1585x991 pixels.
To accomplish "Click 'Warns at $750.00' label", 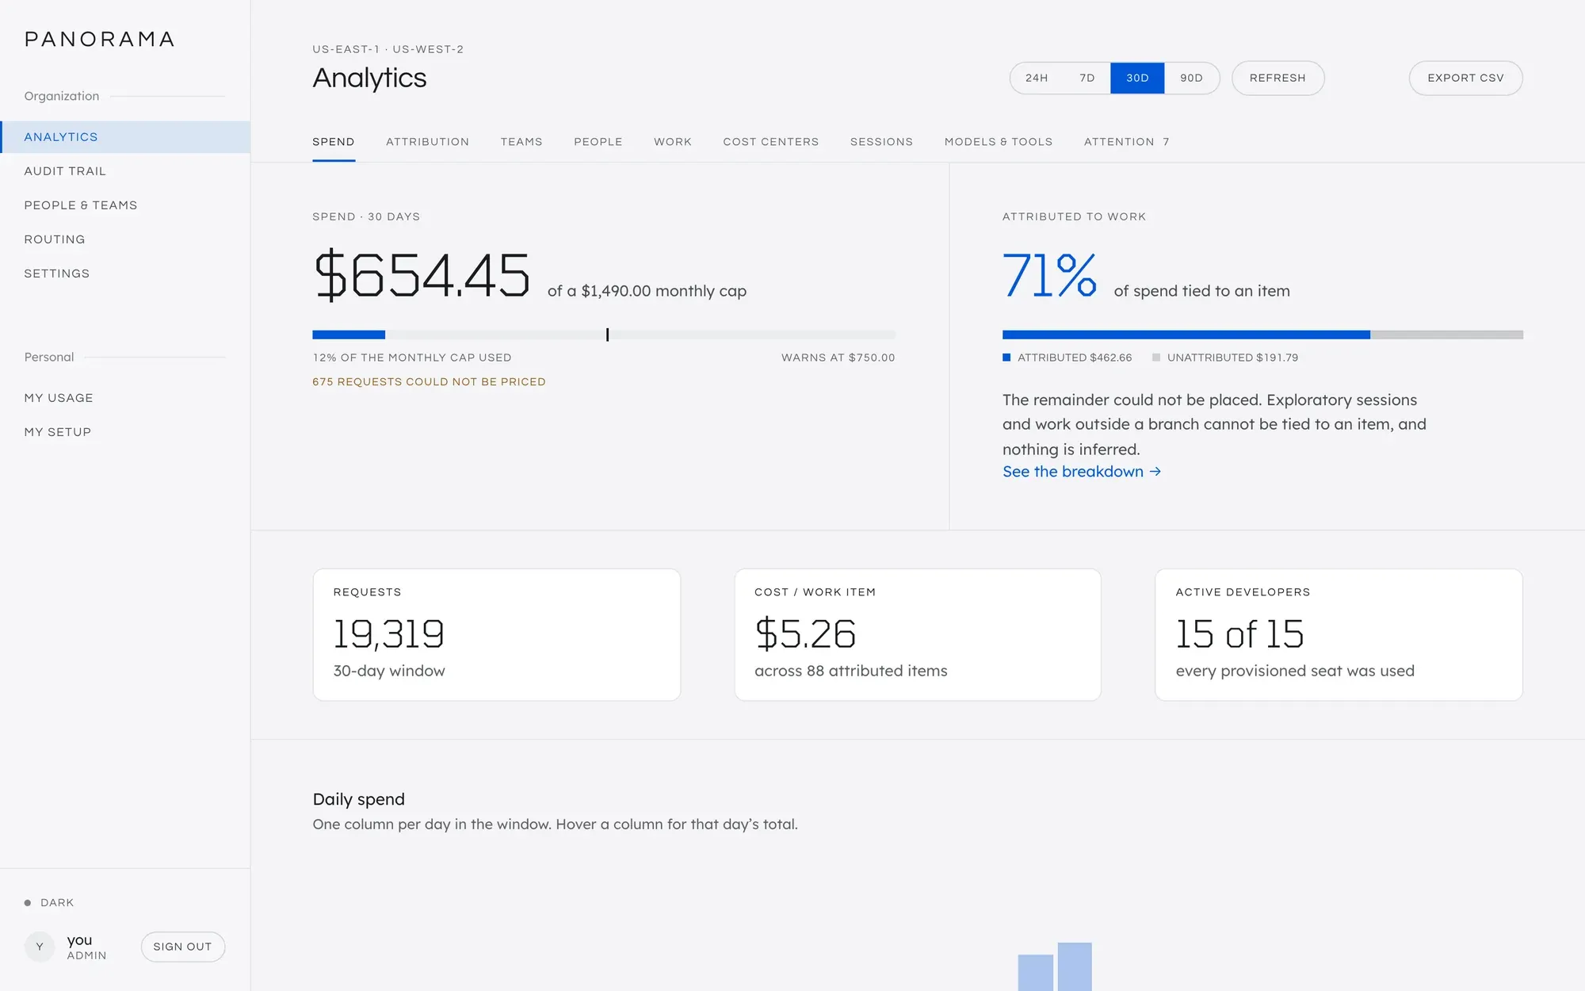I will (838, 358).
